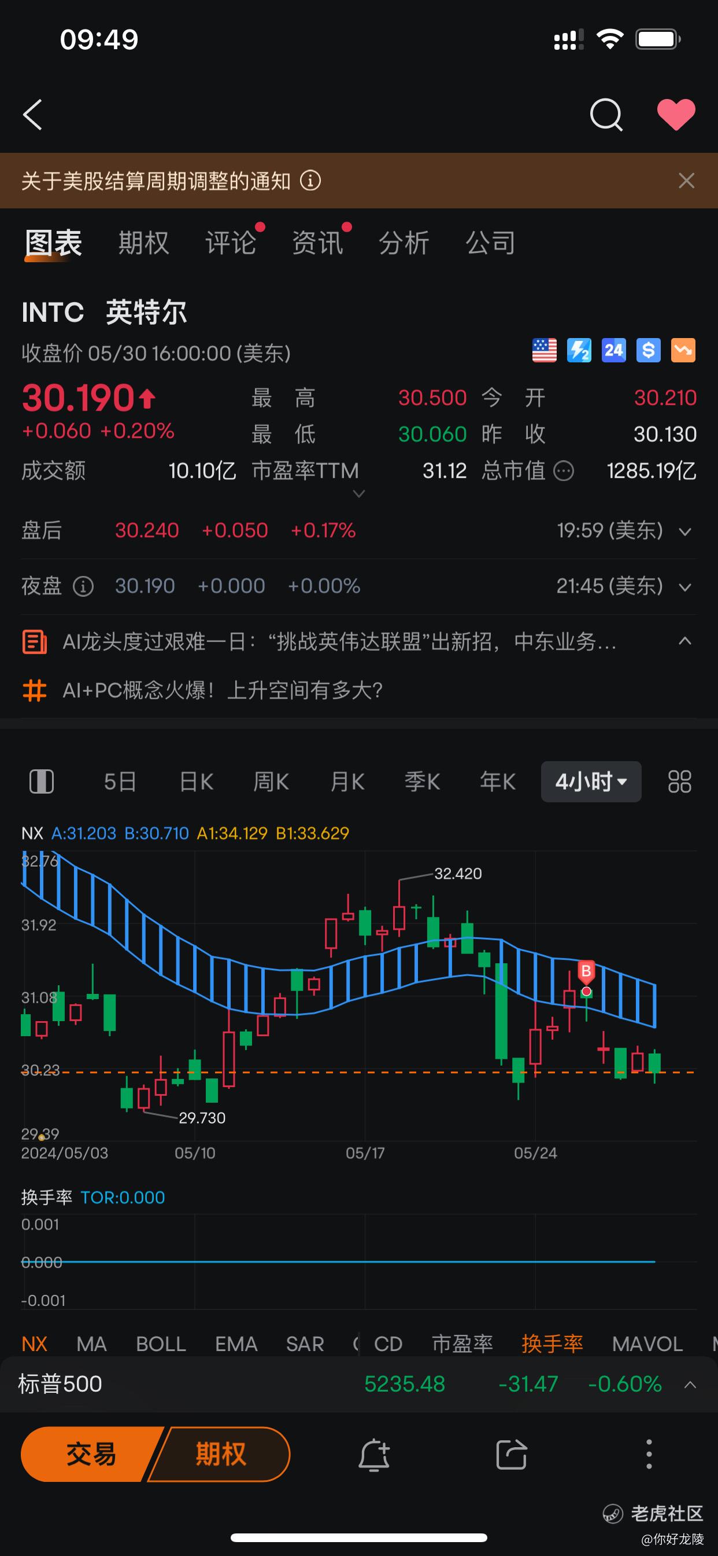This screenshot has width=718, height=1556.
Task: Select the MAVOL sub-indicator
Action: tap(647, 1344)
